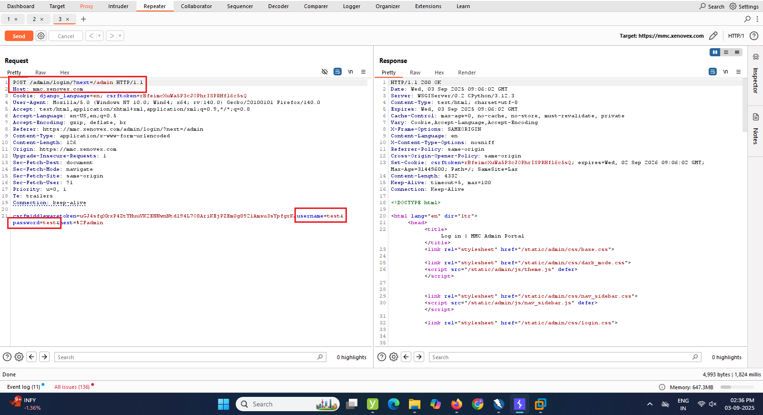
Task: Click the help icon next to HTTP/1
Action: coord(754,36)
